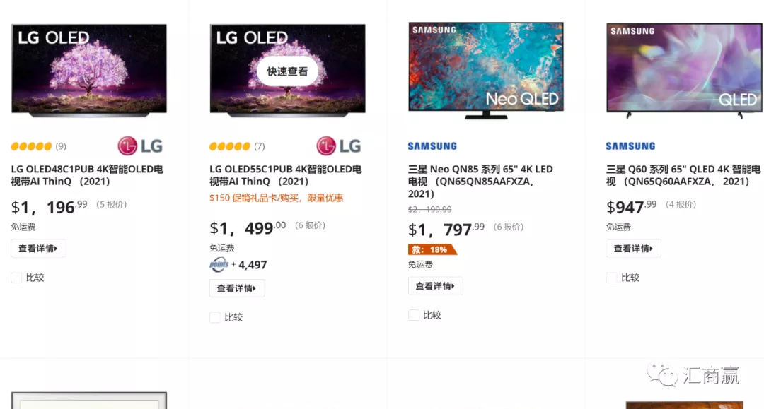Click the Samsung Neo QLED TV thumbnail
This screenshot has width=764, height=409.
[x=486, y=69]
